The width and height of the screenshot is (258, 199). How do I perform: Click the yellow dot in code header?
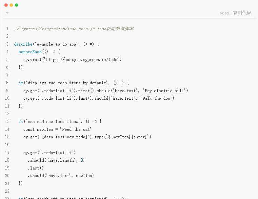point(11,5)
